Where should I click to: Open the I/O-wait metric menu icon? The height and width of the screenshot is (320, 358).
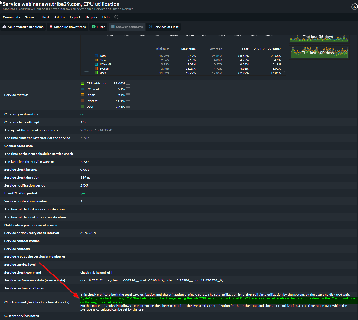pyautogui.click(x=128, y=89)
